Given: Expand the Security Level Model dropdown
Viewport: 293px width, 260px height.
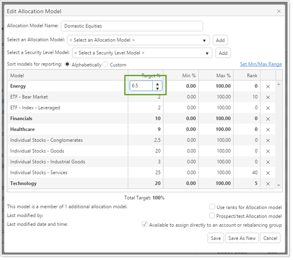Looking at the screenshot, I should pyautogui.click(x=142, y=53).
